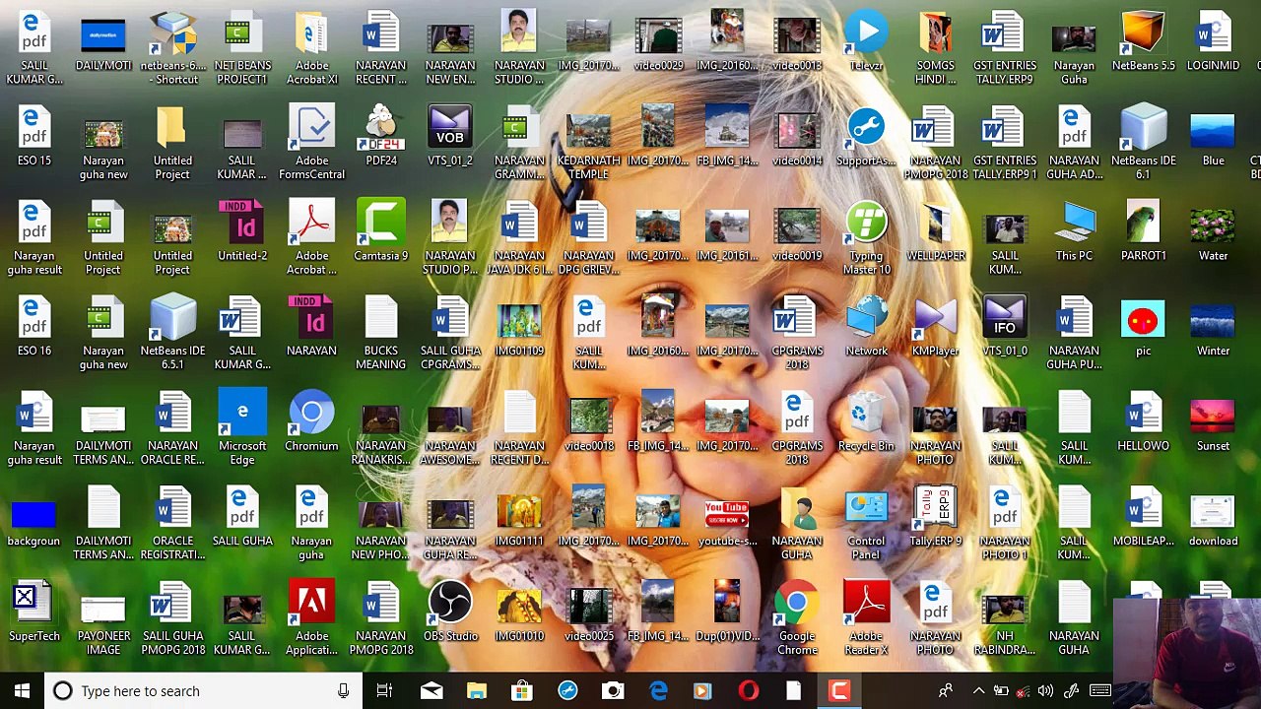Screen dimensions: 1261x709
Task: Open the Mail app from the taskbar
Action: (431, 691)
